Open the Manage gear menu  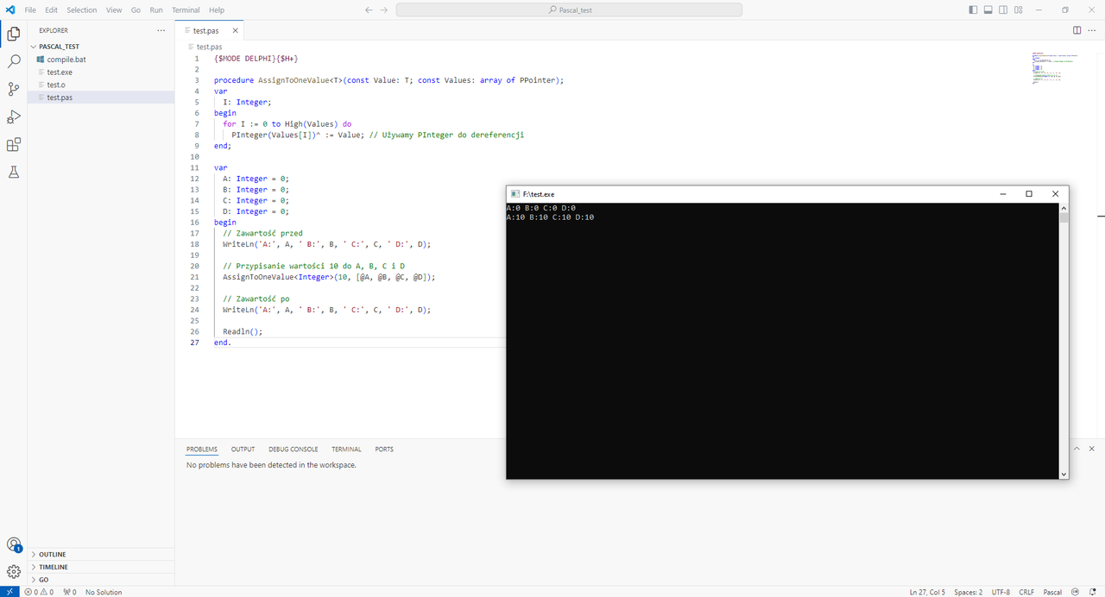tap(14, 571)
